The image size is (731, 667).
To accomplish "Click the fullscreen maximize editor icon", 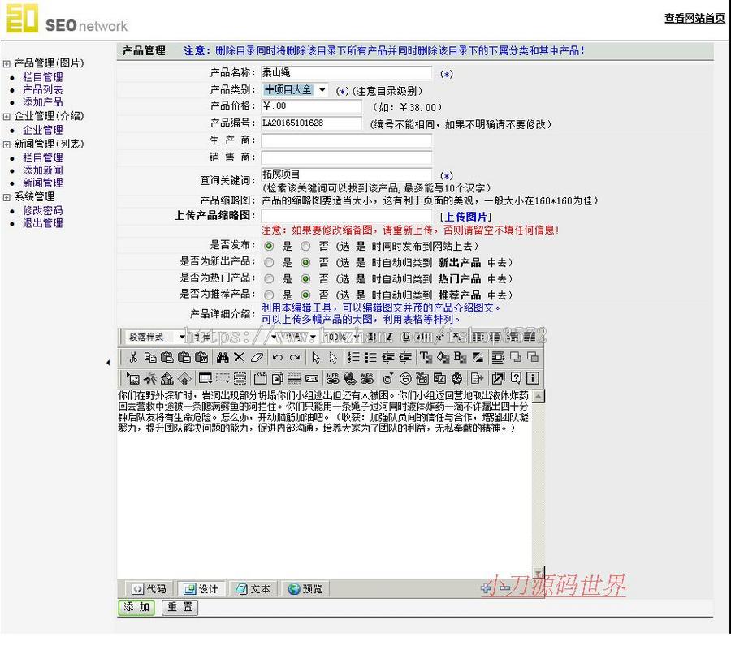I will click(x=498, y=378).
